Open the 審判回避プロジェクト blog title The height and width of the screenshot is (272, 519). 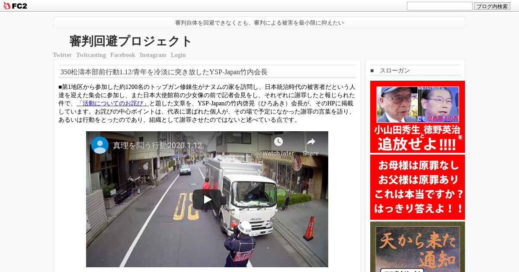click(x=131, y=41)
